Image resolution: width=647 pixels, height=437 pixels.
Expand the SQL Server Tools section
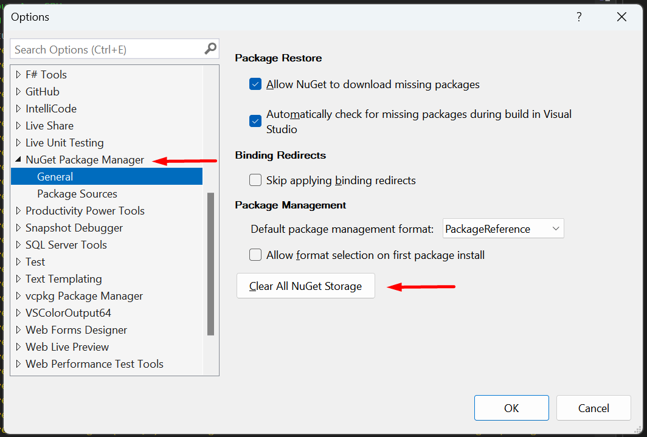pos(17,244)
